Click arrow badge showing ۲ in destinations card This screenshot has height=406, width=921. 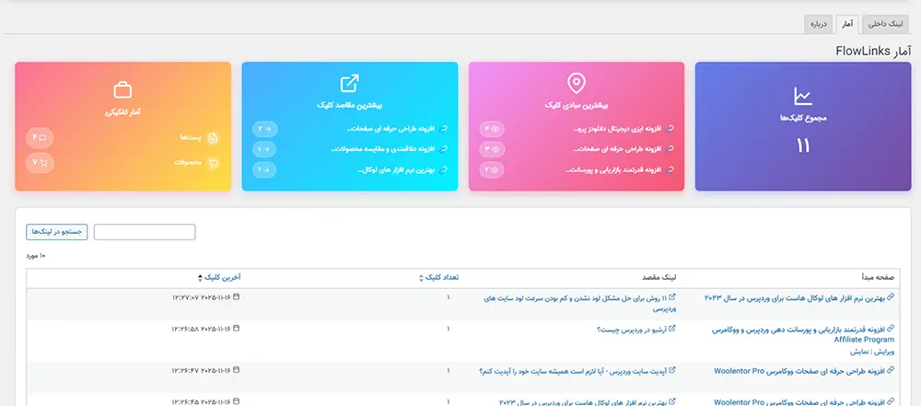coord(265,129)
